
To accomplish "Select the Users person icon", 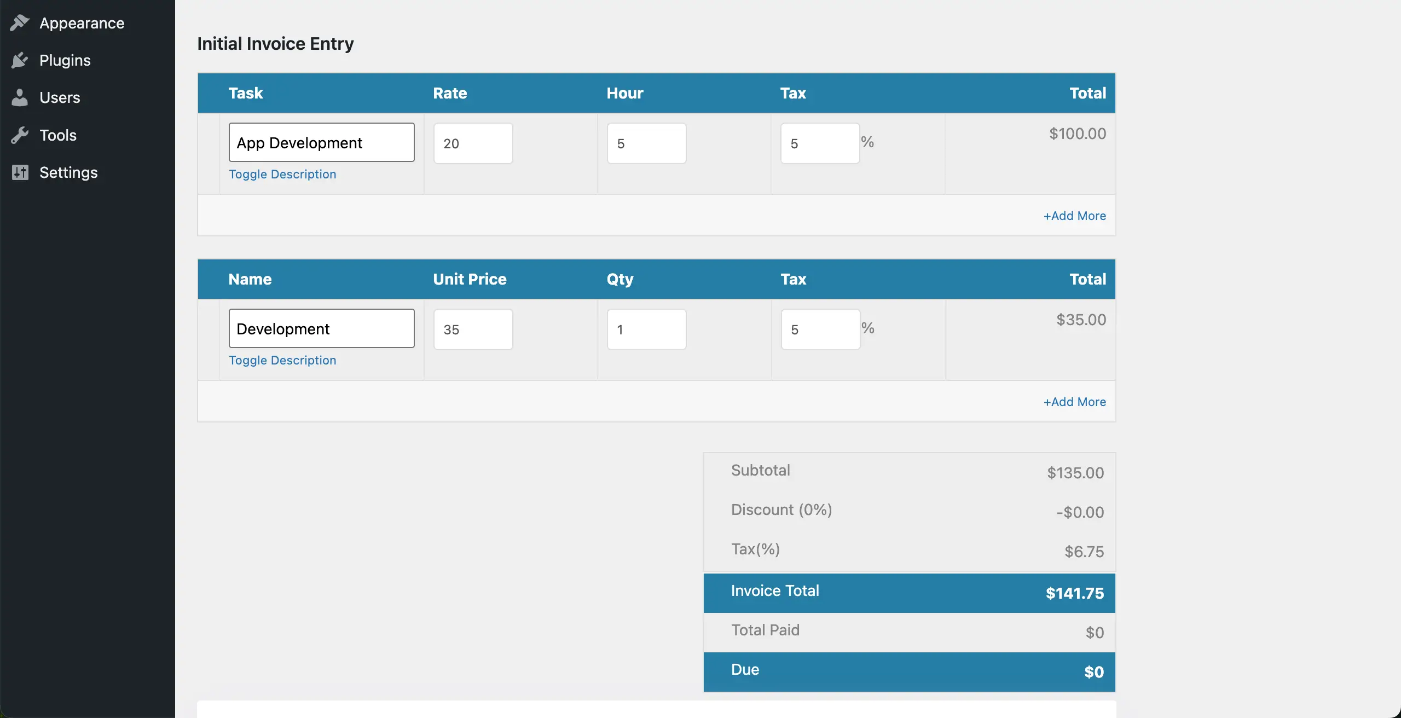I will click(x=20, y=97).
